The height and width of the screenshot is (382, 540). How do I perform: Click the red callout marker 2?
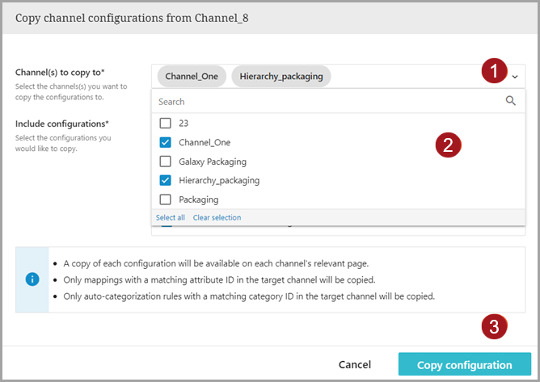[449, 145]
